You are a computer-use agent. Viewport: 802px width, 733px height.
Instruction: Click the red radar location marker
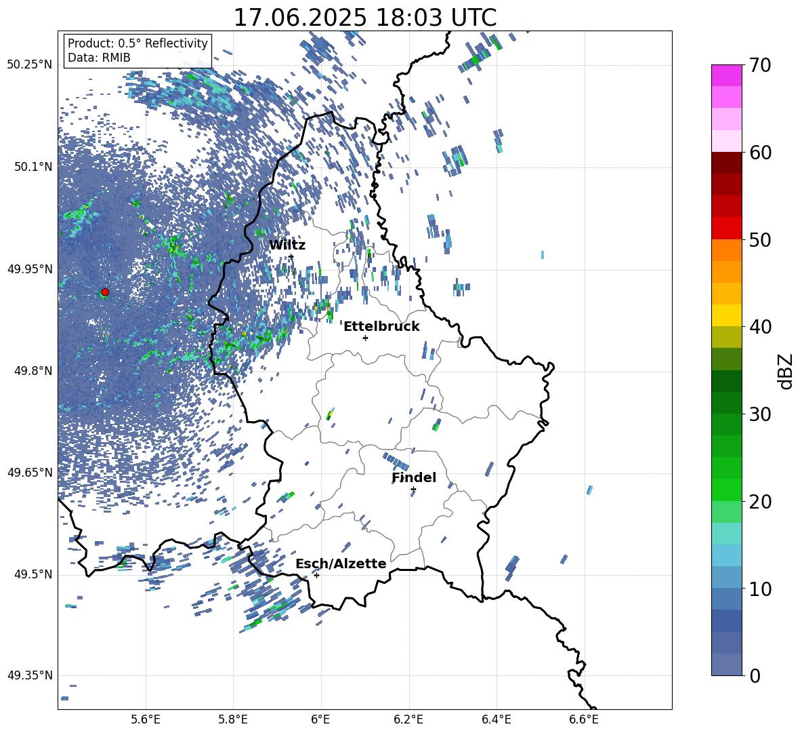pyautogui.click(x=105, y=292)
